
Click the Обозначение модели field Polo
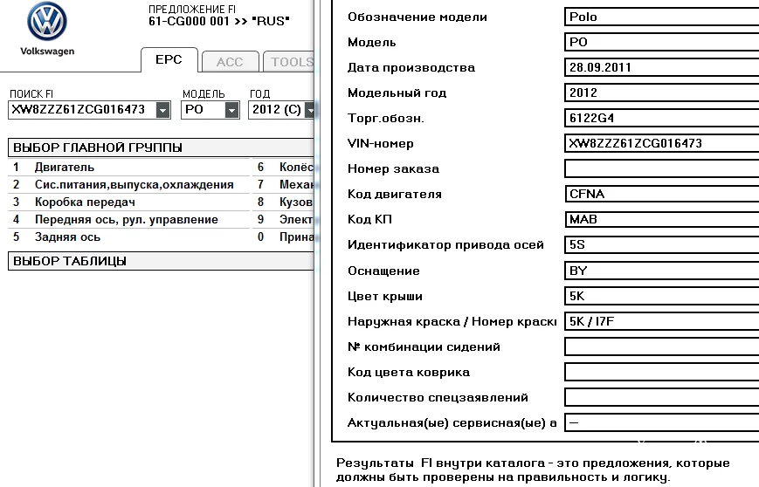(662, 17)
